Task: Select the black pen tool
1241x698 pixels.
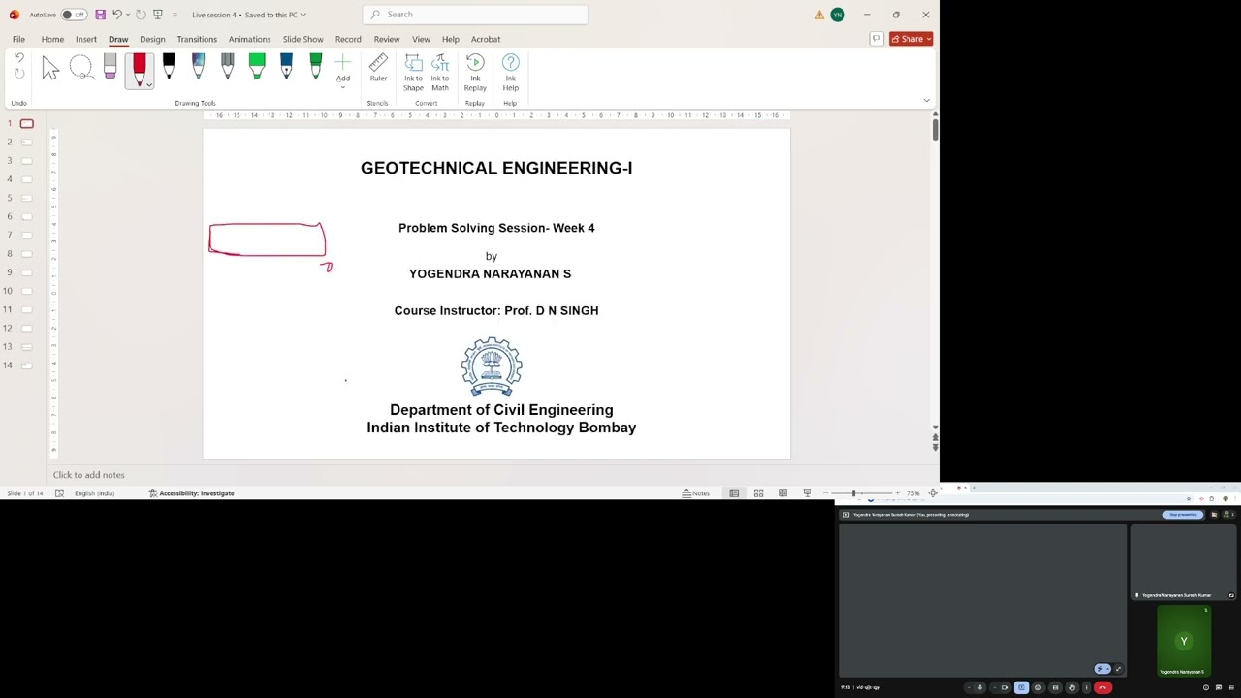Action: coord(169,67)
